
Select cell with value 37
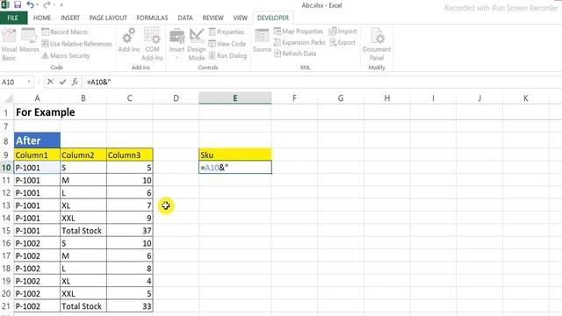[x=130, y=230]
